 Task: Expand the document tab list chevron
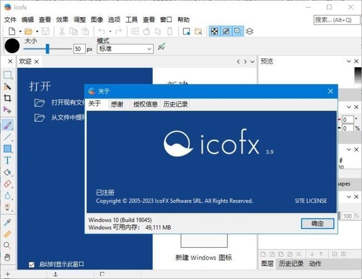click(253, 62)
